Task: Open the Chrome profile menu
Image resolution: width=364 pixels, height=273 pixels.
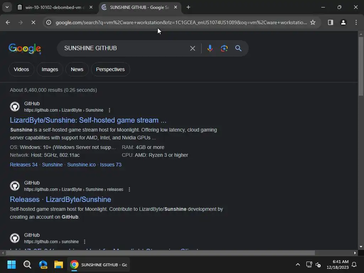Action: (343, 22)
